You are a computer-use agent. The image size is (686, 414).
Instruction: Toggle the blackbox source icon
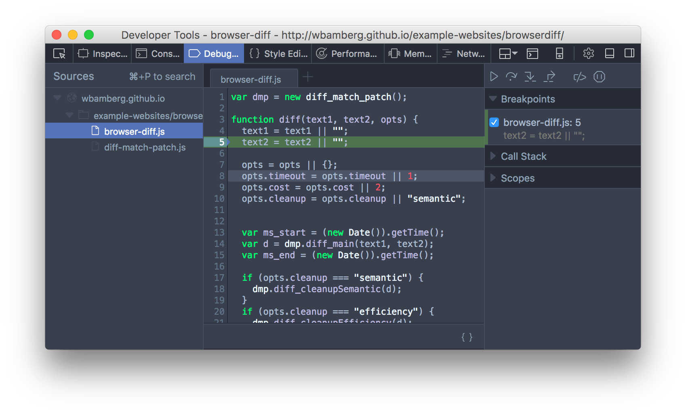(x=579, y=77)
